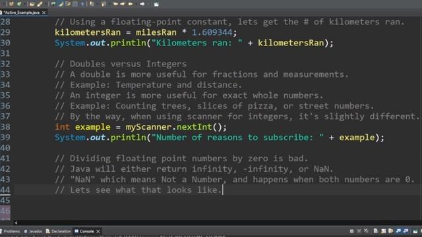Click Clear Console page icon
The image size is (422, 237).
(376, 231)
